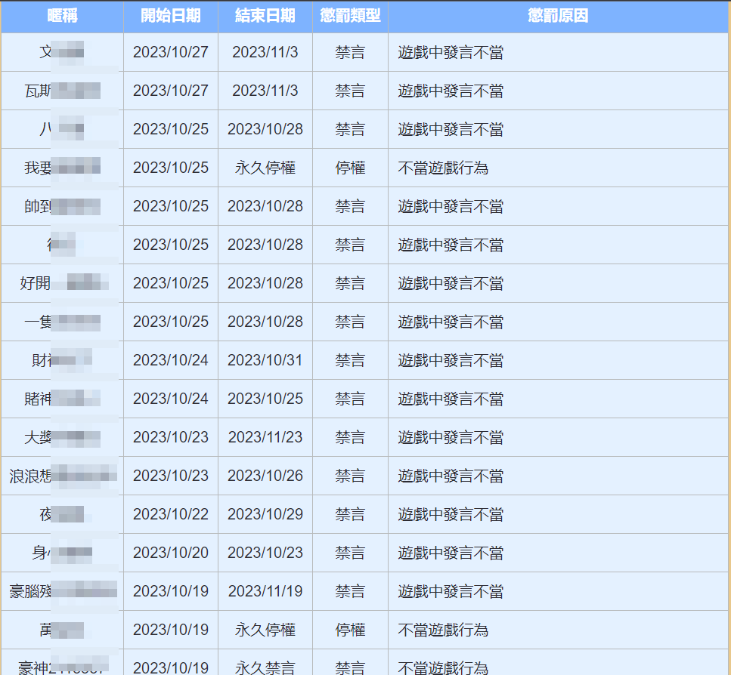Select the nickname starting with 瓦斯

pos(63,91)
